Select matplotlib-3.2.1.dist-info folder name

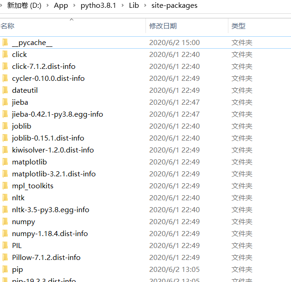pos(54,174)
